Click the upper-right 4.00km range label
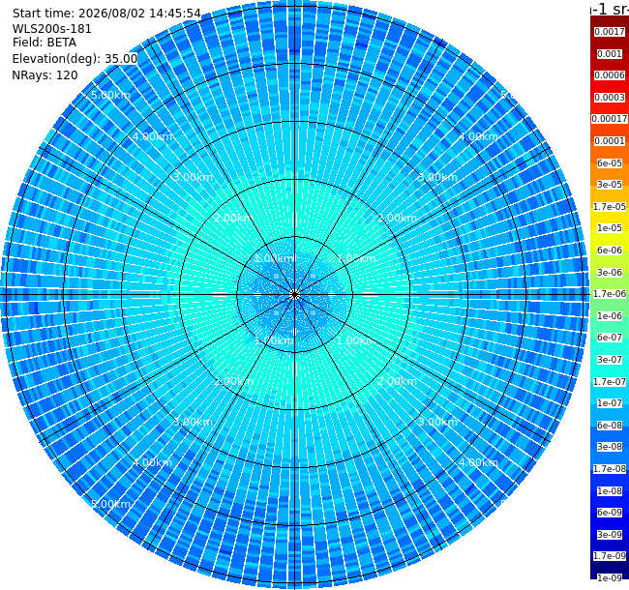629x590 pixels. click(479, 136)
